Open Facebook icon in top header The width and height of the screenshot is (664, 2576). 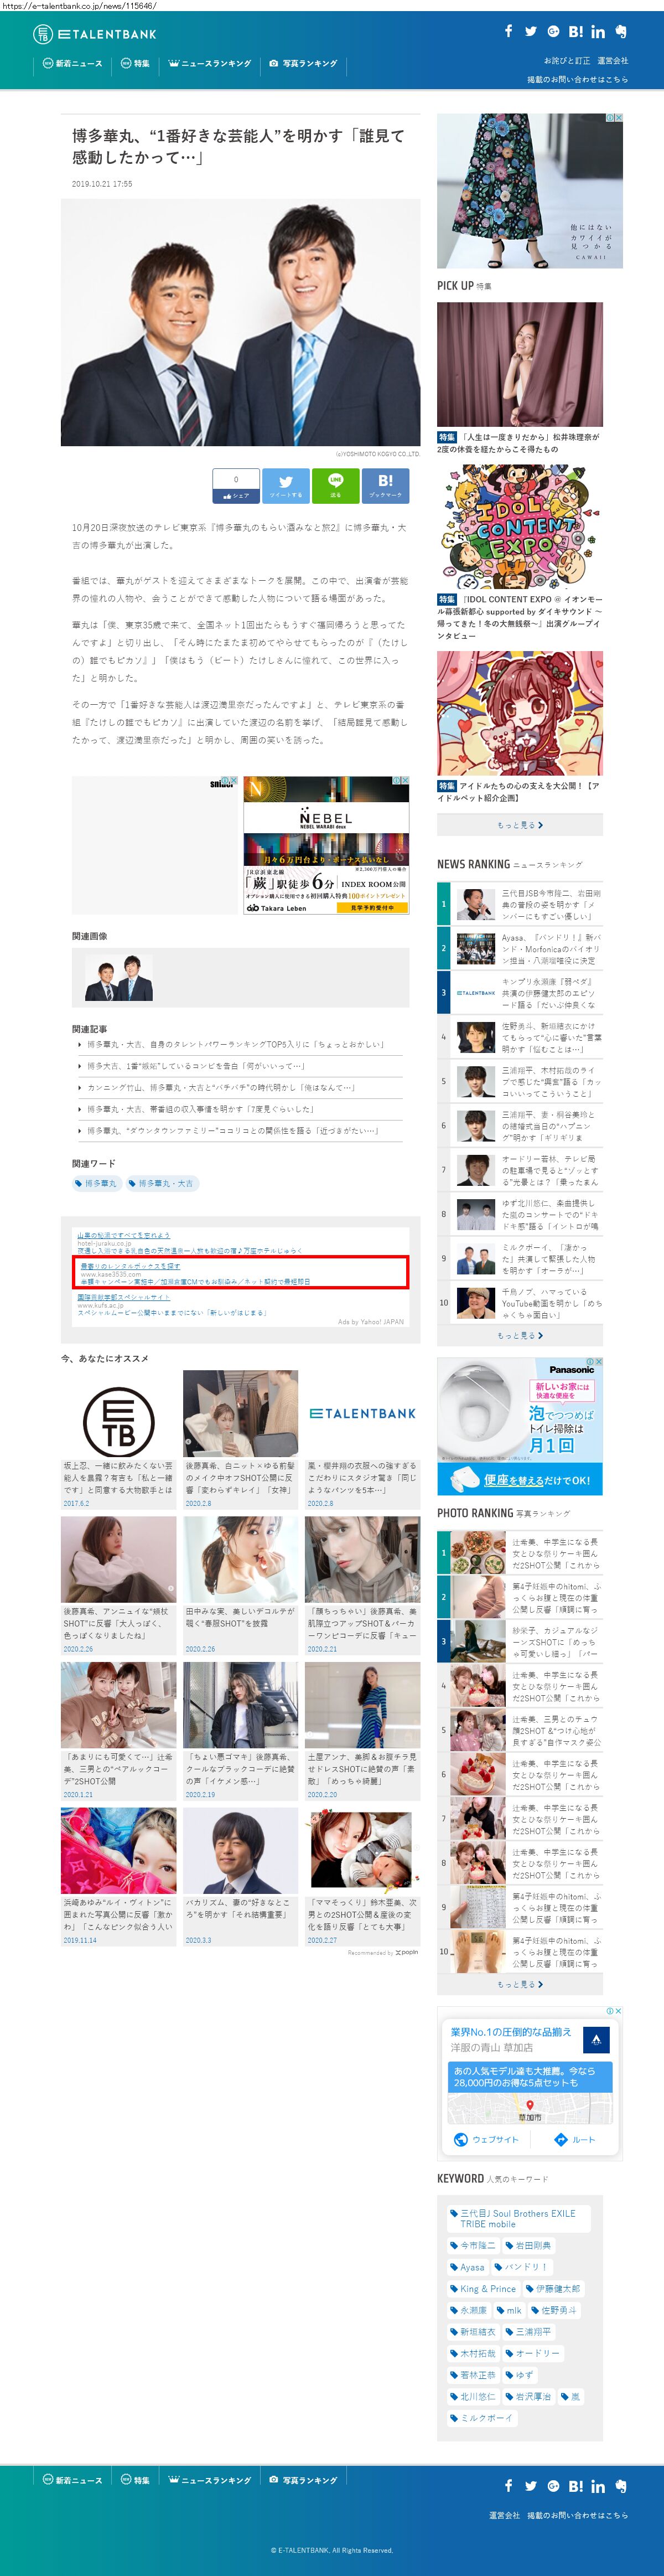click(x=508, y=31)
